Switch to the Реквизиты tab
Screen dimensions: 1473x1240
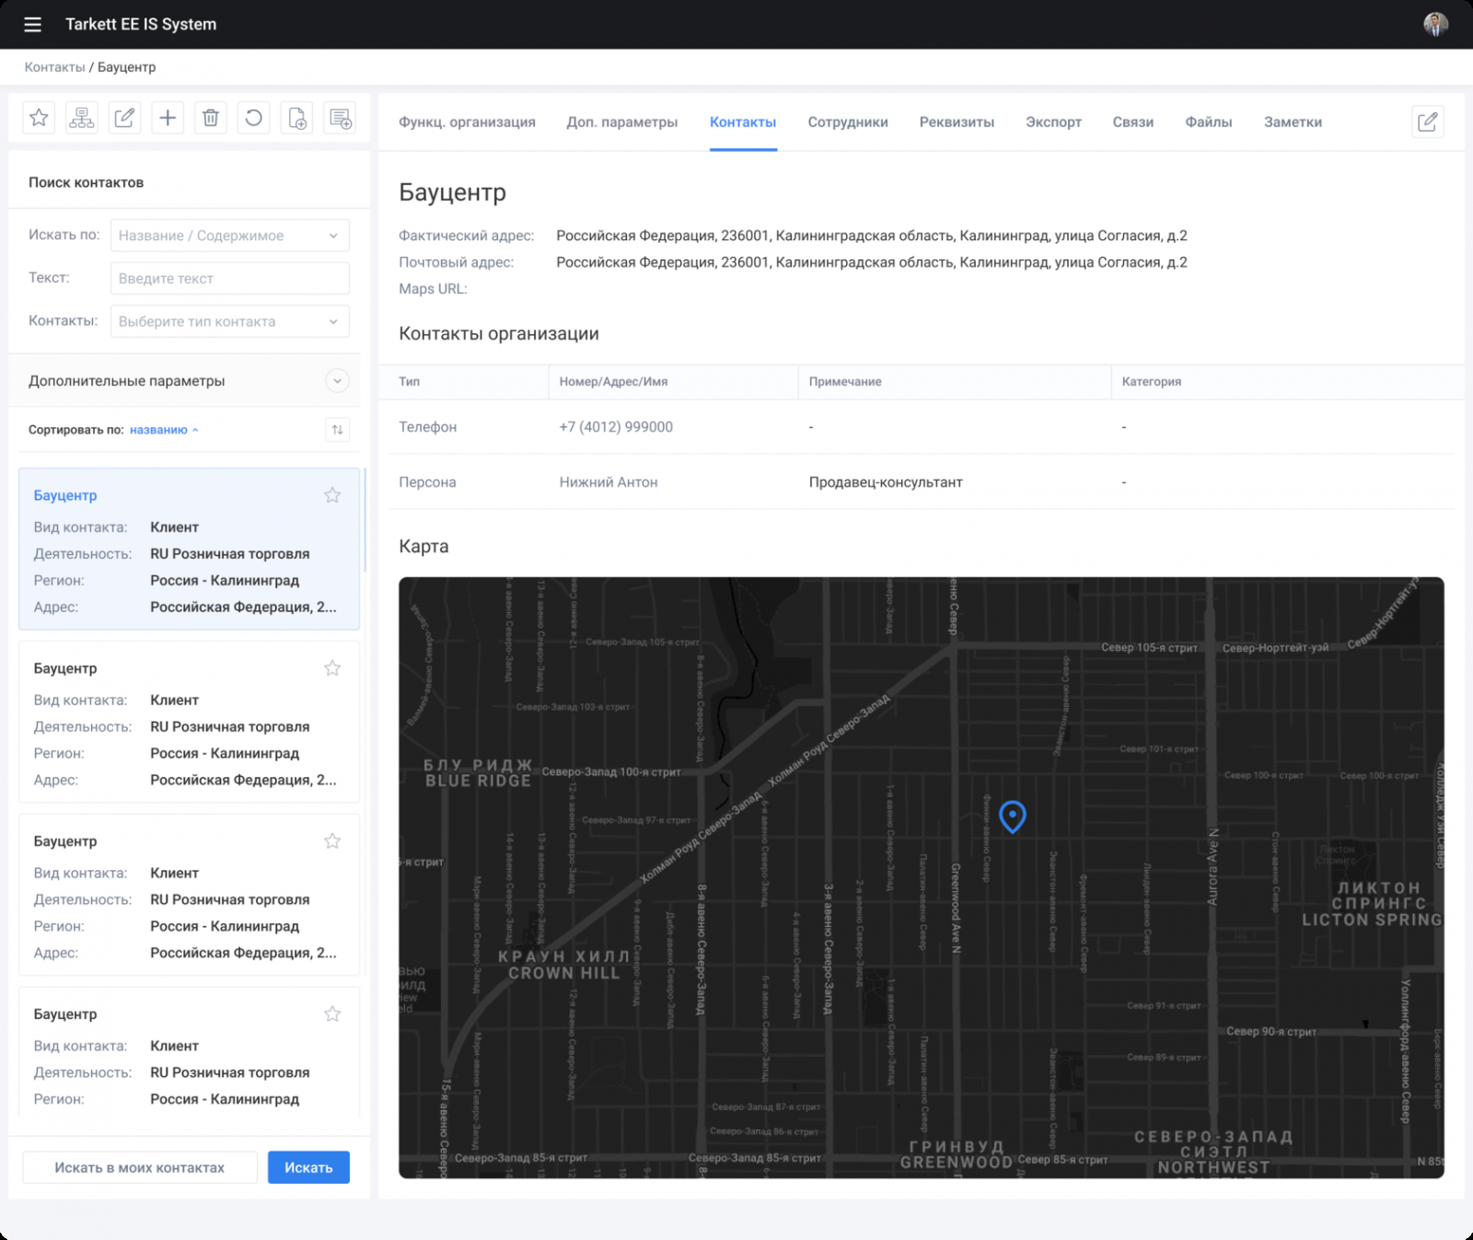point(957,122)
